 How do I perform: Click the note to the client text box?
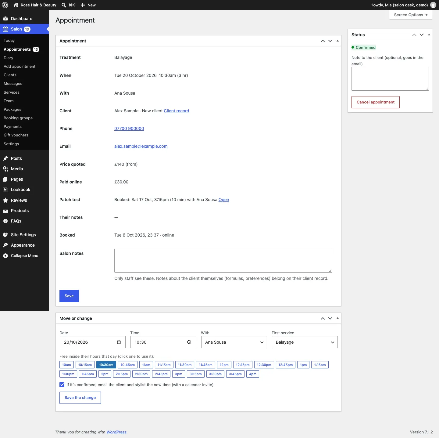pyautogui.click(x=390, y=79)
